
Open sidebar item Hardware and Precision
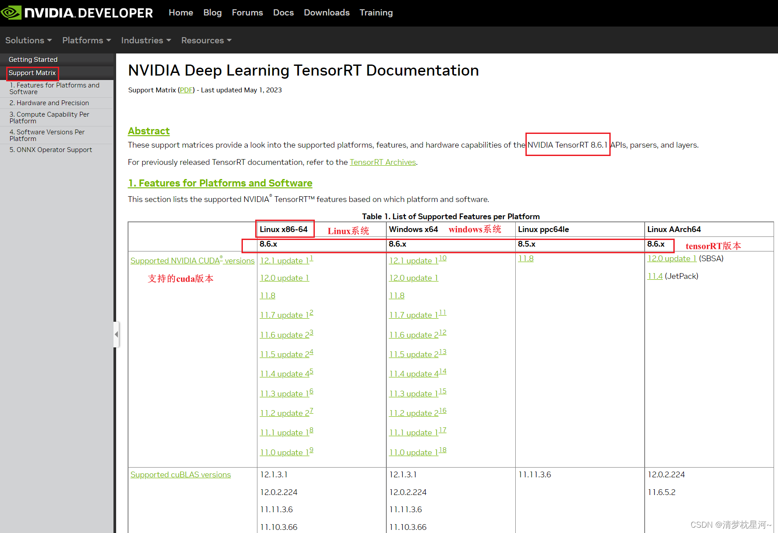pyautogui.click(x=49, y=103)
